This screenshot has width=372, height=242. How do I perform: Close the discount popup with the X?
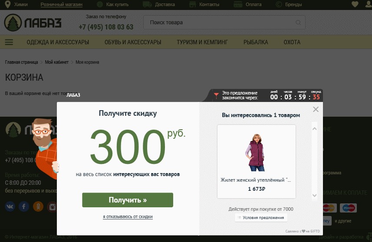point(316,109)
